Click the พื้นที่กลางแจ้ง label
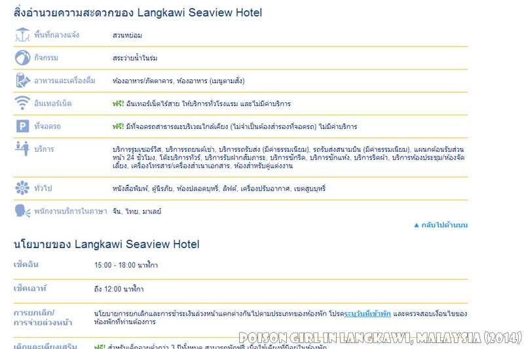524x349 pixels. (x=56, y=35)
